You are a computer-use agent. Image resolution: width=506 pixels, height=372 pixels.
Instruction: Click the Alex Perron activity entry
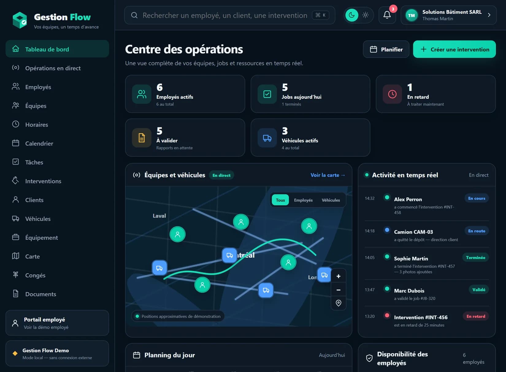(427, 205)
